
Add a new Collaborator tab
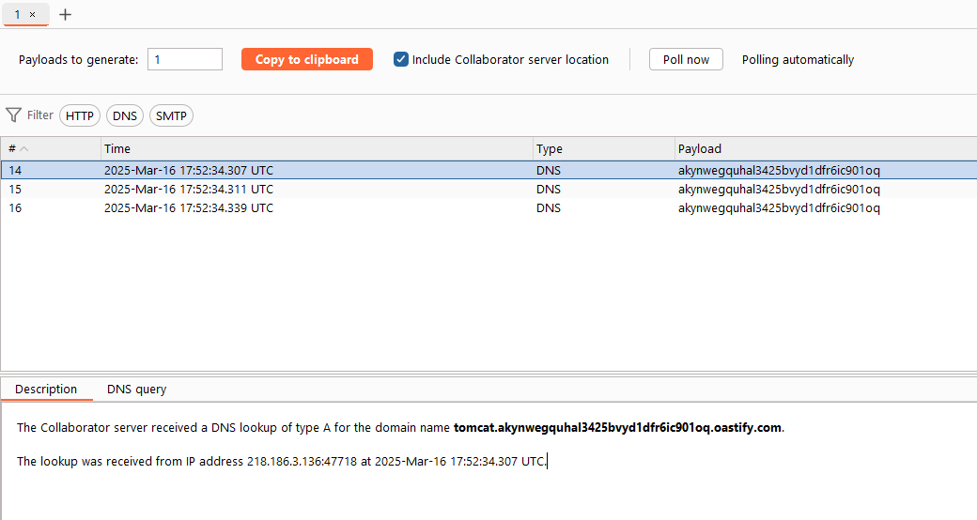(66, 14)
